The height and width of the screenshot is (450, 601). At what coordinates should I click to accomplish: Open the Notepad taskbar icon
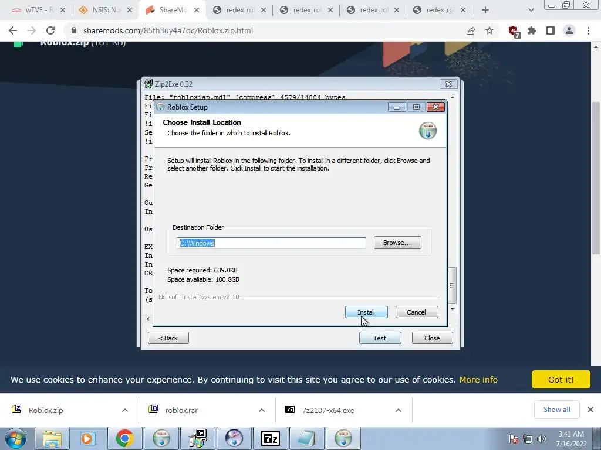(x=306, y=438)
